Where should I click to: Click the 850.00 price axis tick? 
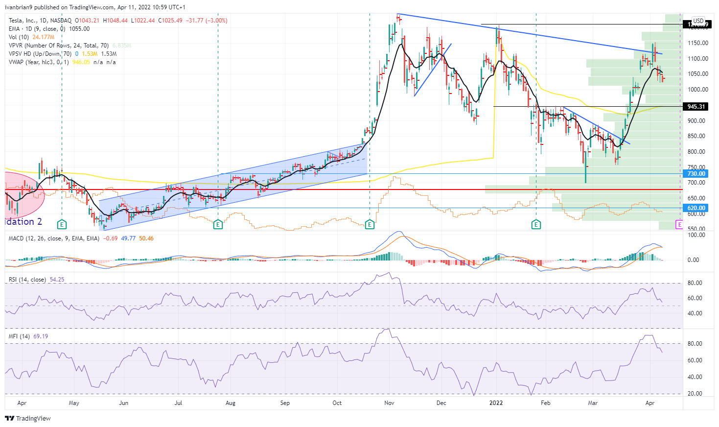pyautogui.click(x=697, y=136)
